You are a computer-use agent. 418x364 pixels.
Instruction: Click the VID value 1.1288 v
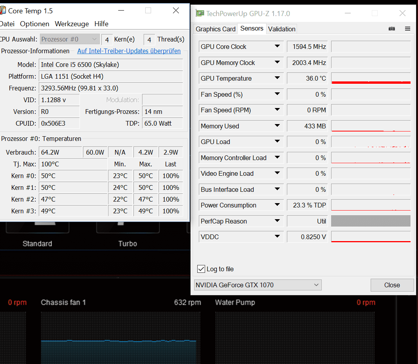click(59, 100)
